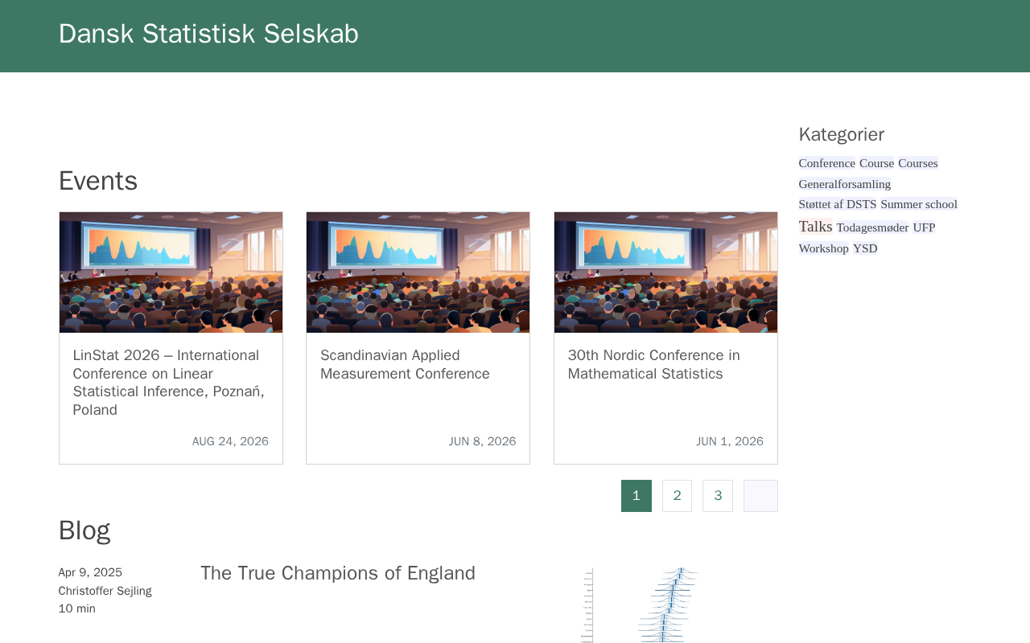Open the LinStat 2026 event thumbnail image
Viewport: 1030px width, 643px height.
(x=171, y=272)
